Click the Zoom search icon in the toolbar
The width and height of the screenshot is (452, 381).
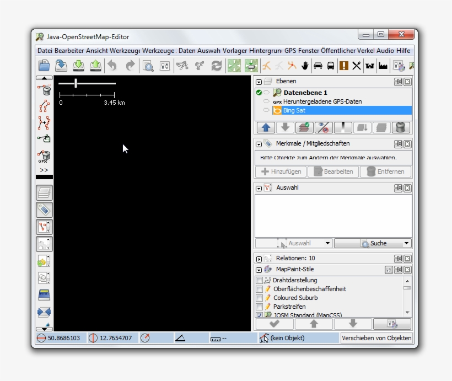pyautogui.click(x=147, y=65)
